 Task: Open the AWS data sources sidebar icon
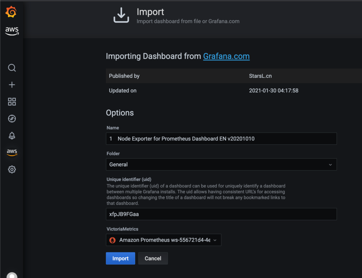click(x=12, y=152)
